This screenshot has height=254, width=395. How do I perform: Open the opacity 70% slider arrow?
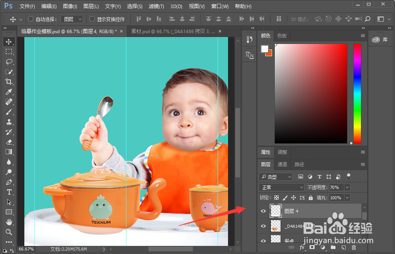pos(347,187)
